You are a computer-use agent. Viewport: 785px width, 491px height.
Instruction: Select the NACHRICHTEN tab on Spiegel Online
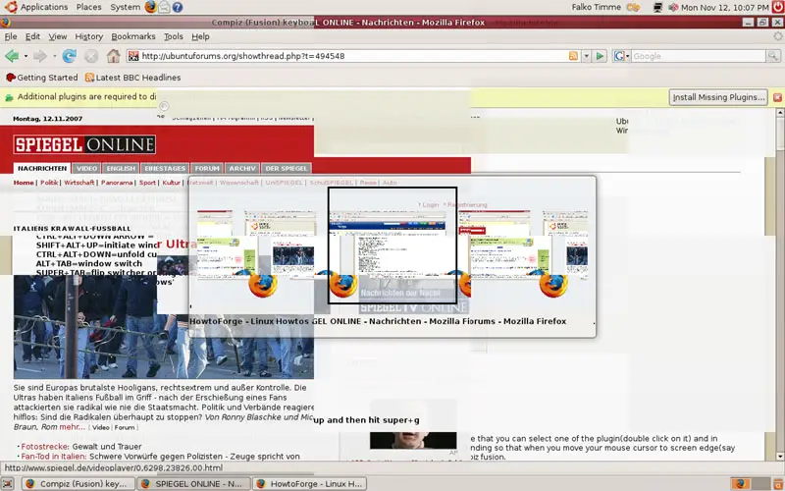(42, 168)
